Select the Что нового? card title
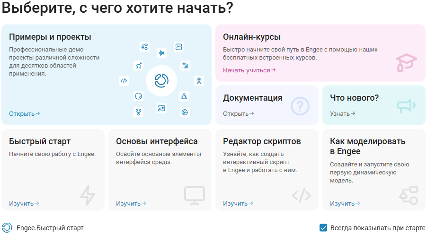This screenshot has width=427, height=234. 354,98
